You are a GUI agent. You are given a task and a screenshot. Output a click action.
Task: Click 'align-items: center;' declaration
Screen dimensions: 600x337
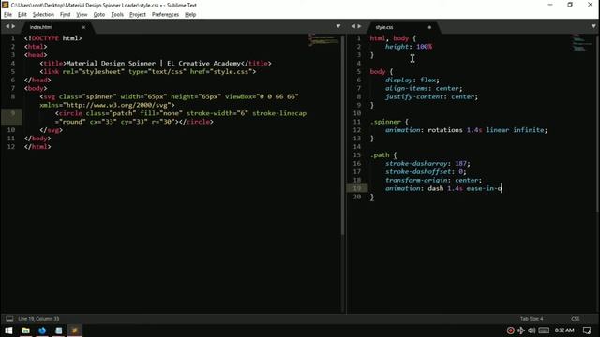[x=424, y=89]
